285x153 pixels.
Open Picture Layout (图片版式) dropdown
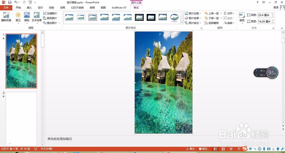[193, 23]
